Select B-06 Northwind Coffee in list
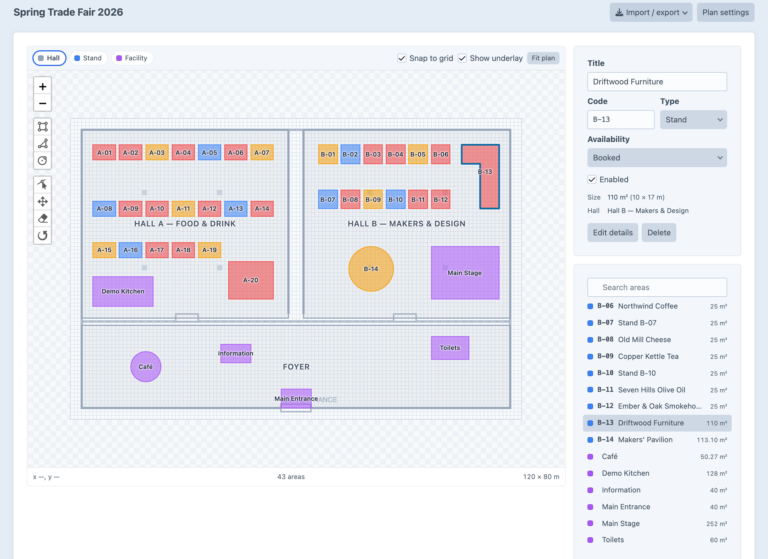This screenshot has height=559, width=768. click(x=657, y=306)
